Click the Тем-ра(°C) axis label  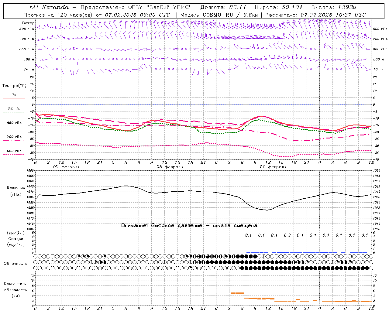(14, 86)
